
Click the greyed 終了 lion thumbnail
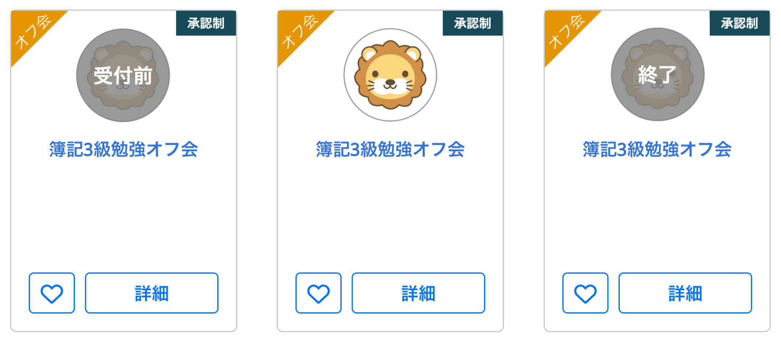[657, 74]
